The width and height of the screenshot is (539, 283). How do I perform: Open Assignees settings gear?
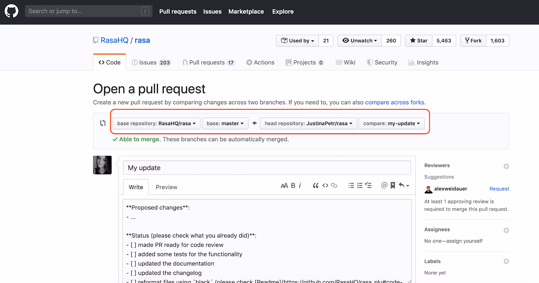click(506, 231)
